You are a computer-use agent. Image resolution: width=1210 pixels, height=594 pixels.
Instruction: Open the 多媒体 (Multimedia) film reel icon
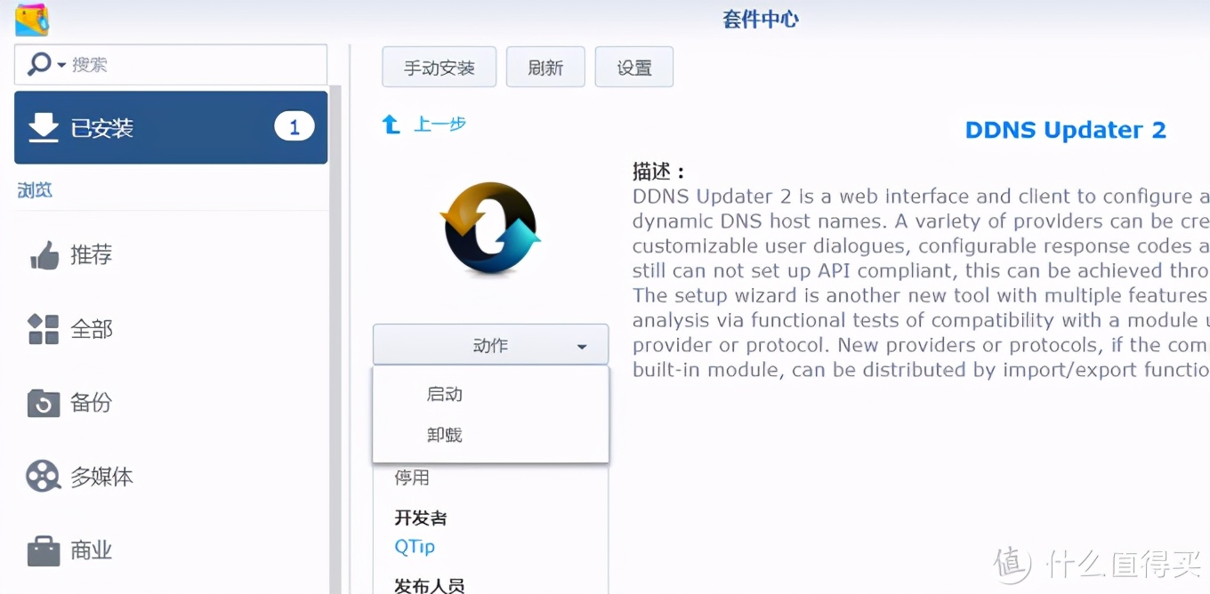click(x=43, y=476)
